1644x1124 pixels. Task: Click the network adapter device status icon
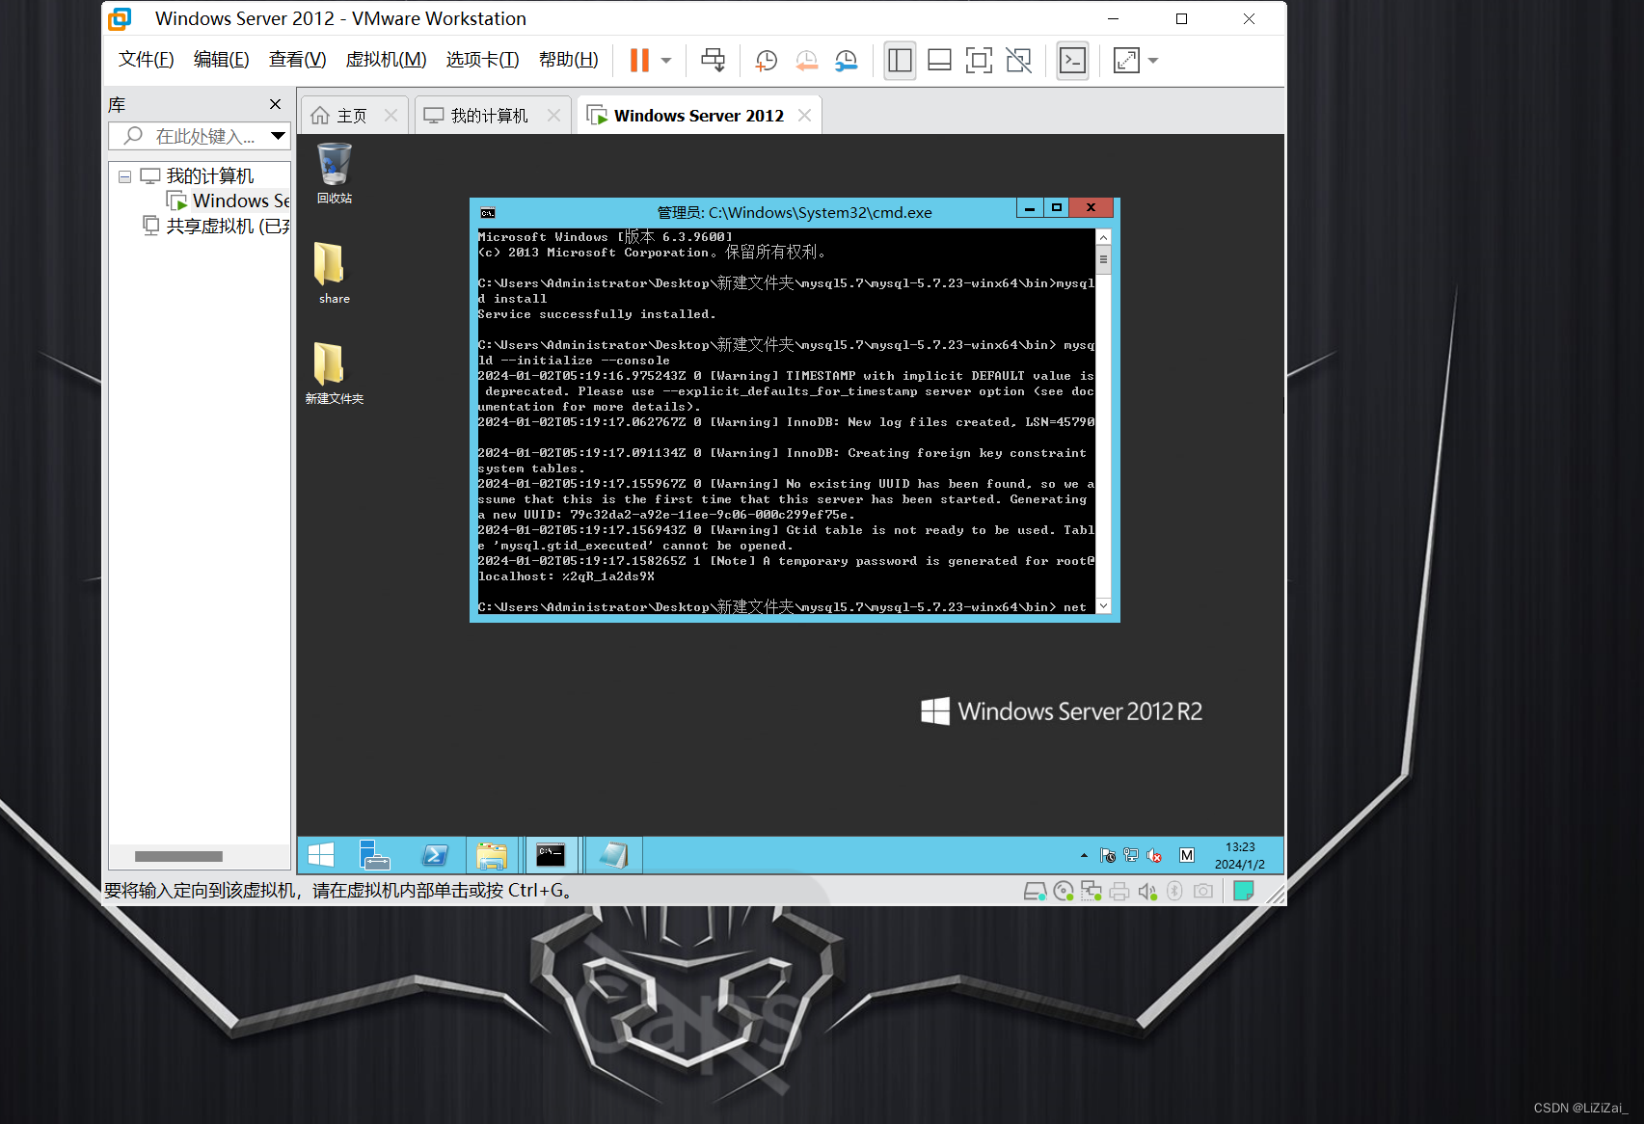click(1092, 891)
